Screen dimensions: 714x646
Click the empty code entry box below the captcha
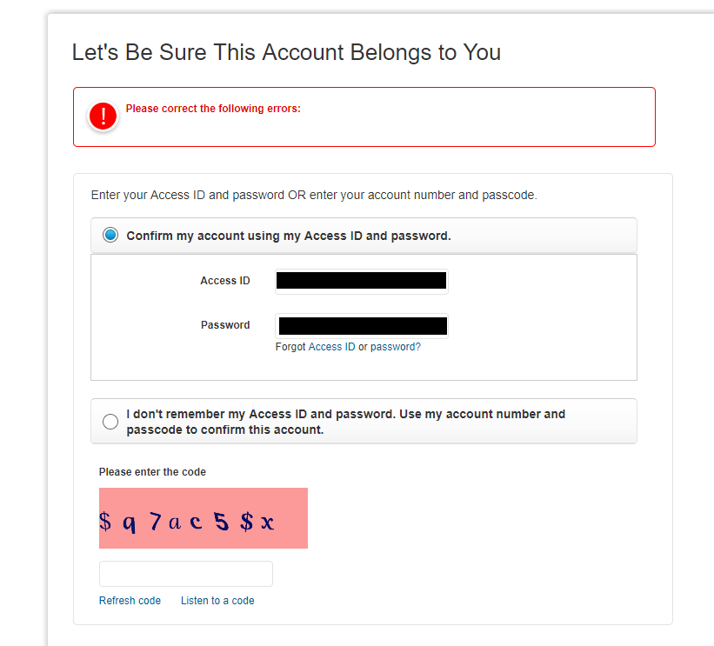pos(185,573)
